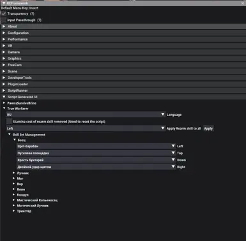Expand the Scene section
This screenshot has width=246, height=241.
123,71
